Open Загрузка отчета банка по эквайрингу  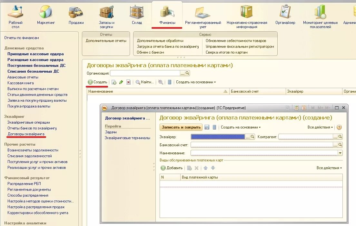click(168, 46)
